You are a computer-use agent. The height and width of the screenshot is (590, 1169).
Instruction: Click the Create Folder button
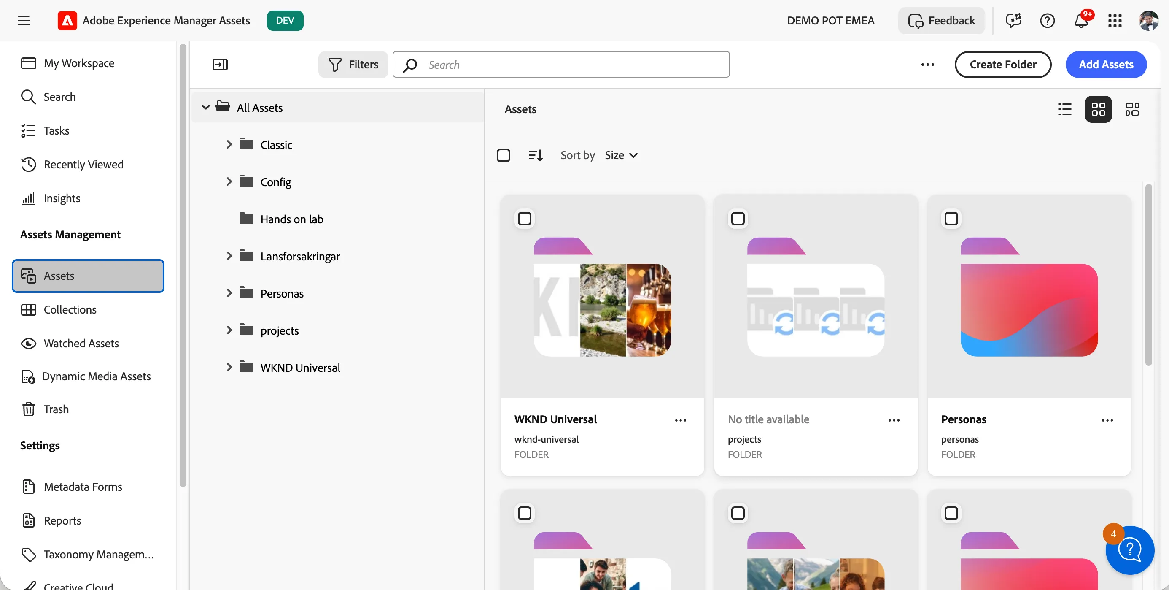(x=1003, y=65)
